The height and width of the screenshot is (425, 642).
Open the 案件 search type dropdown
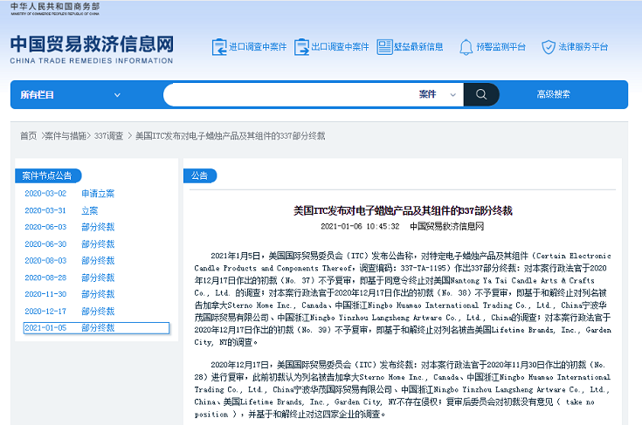coord(437,94)
